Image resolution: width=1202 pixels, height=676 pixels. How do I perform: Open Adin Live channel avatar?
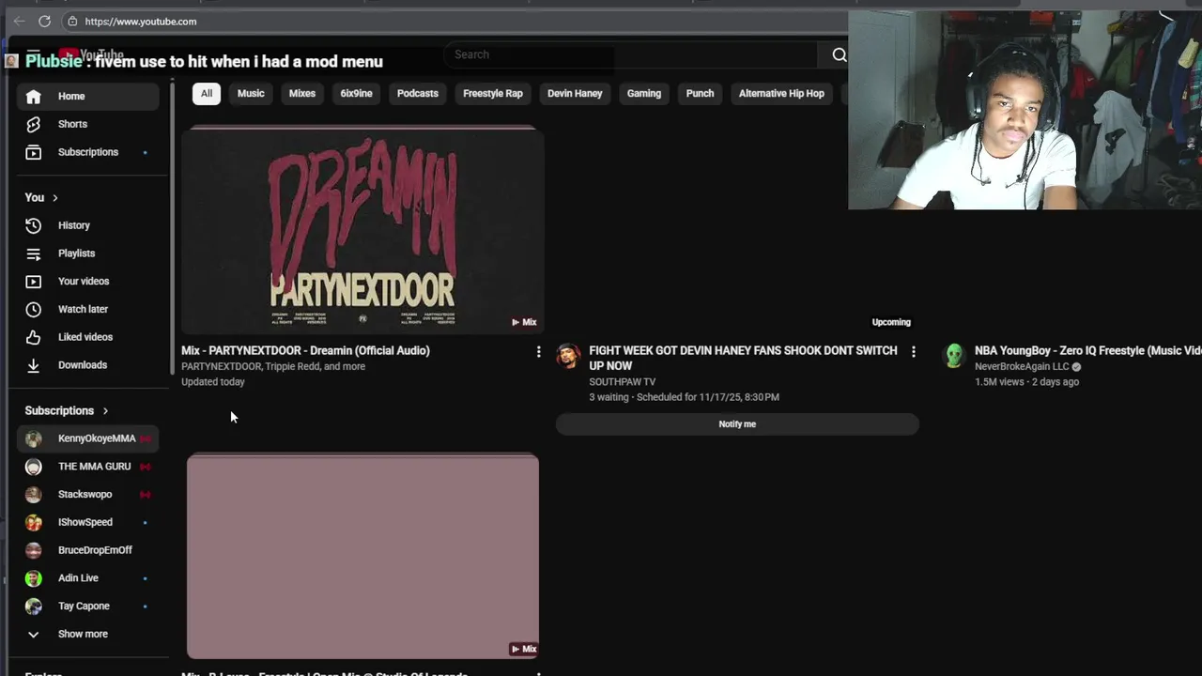33,578
